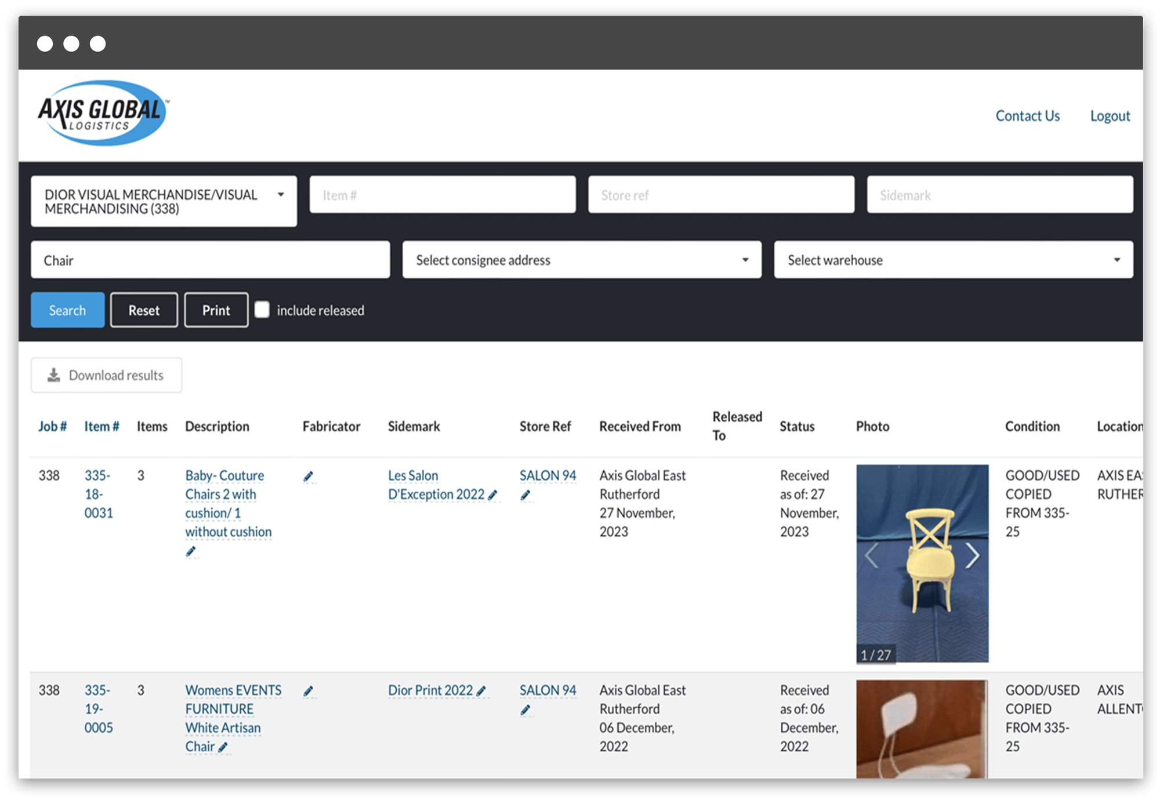1160x800 pixels.
Task: Click the Store ref input field
Action: [720, 195]
